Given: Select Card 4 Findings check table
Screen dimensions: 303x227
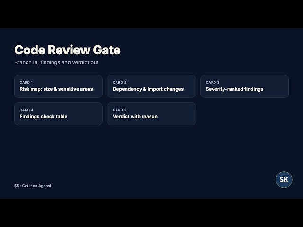Looking at the screenshot, I should 58,113.
